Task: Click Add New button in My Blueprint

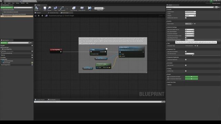Action: (4, 43)
